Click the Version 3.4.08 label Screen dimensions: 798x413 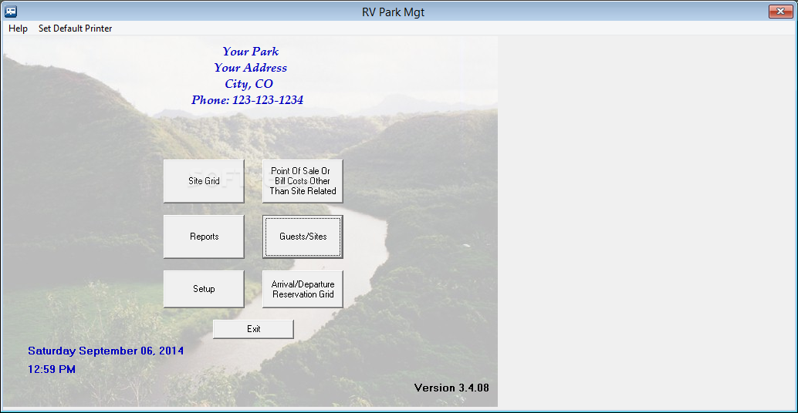click(451, 388)
